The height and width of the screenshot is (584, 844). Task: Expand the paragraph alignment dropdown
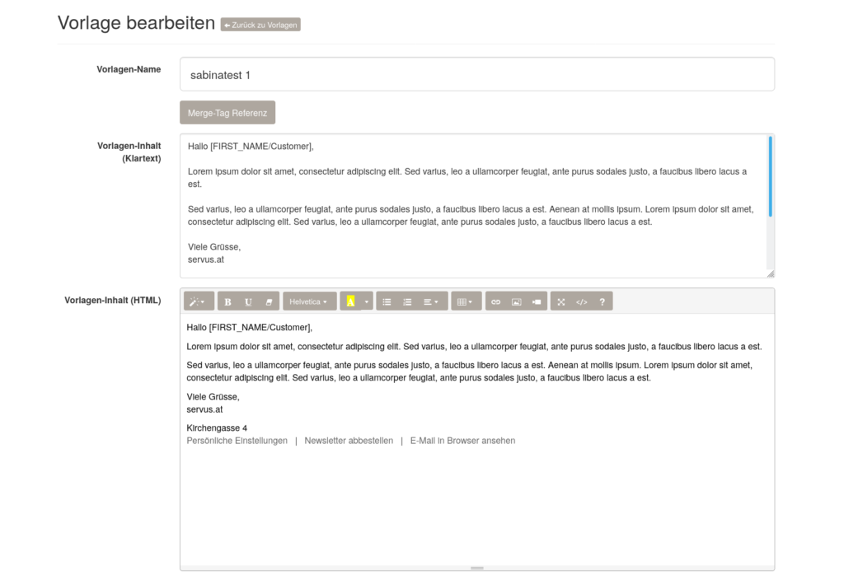pyautogui.click(x=432, y=301)
